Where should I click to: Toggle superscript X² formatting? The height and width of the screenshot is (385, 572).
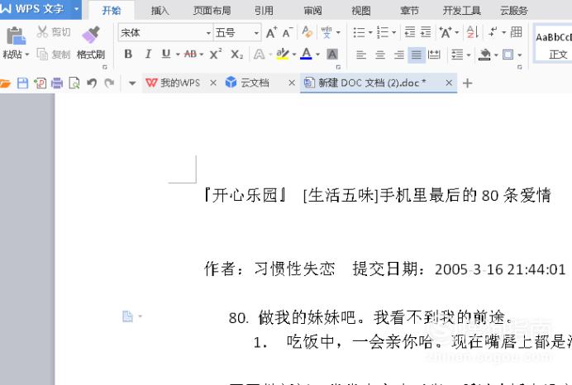(x=216, y=54)
